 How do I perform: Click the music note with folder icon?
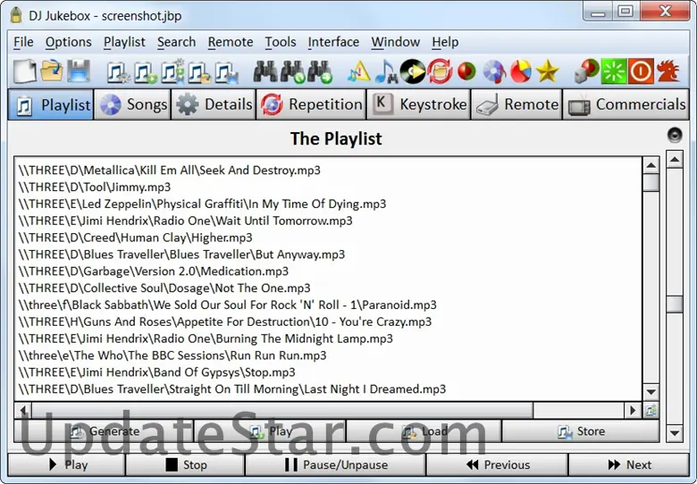199,71
